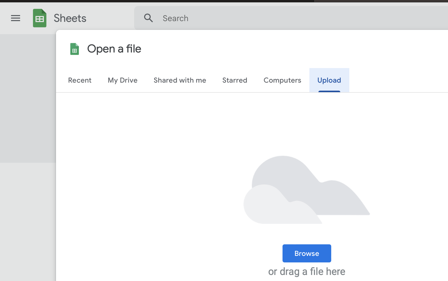Switch to the Computers tab
Screen dimensions: 448x281
(x=282, y=80)
